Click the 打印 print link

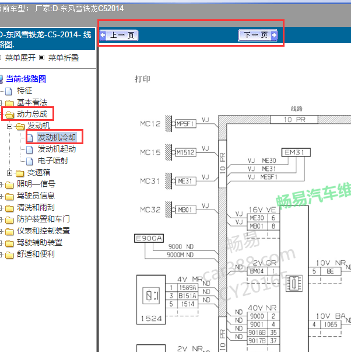(x=142, y=79)
